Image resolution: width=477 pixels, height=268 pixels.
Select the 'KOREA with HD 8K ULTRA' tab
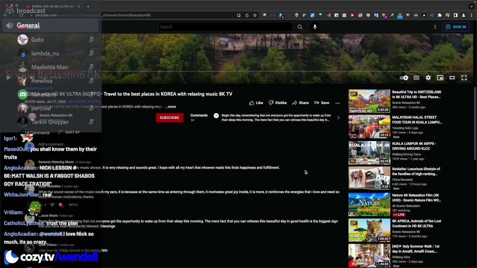point(53,6)
